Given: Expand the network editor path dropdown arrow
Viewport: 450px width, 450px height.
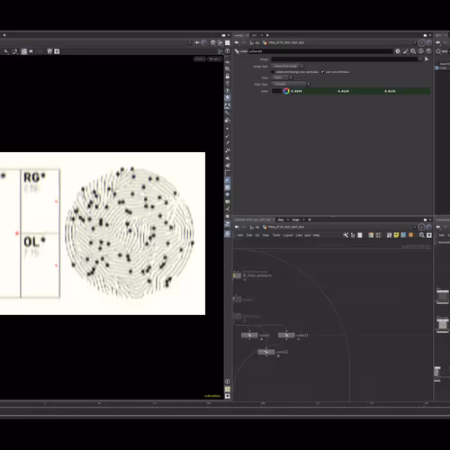Looking at the screenshot, I should (415, 227).
